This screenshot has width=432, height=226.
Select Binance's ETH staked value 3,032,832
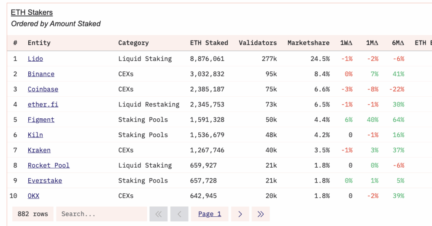tap(207, 74)
